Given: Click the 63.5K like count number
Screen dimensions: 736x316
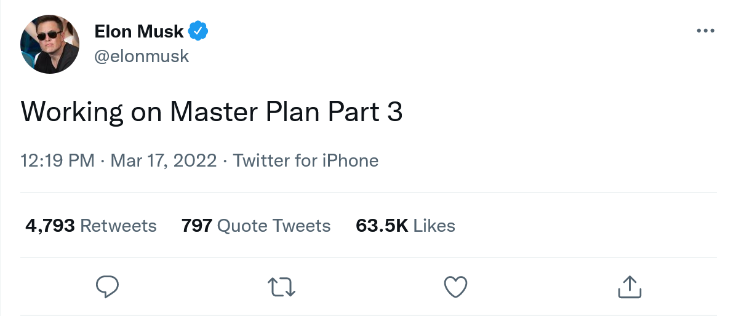Looking at the screenshot, I should tap(382, 226).
